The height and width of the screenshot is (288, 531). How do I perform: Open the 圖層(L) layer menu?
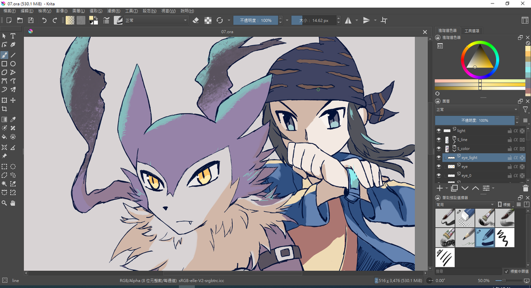tap(79, 11)
